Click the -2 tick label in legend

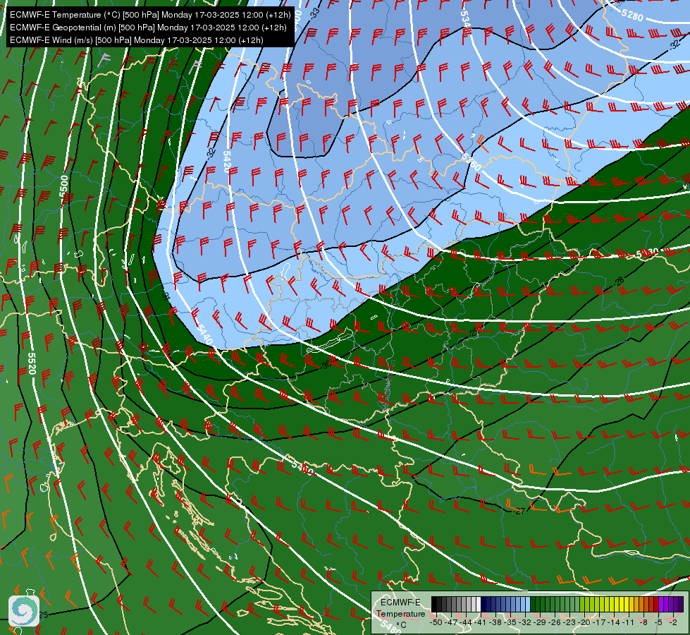click(673, 622)
